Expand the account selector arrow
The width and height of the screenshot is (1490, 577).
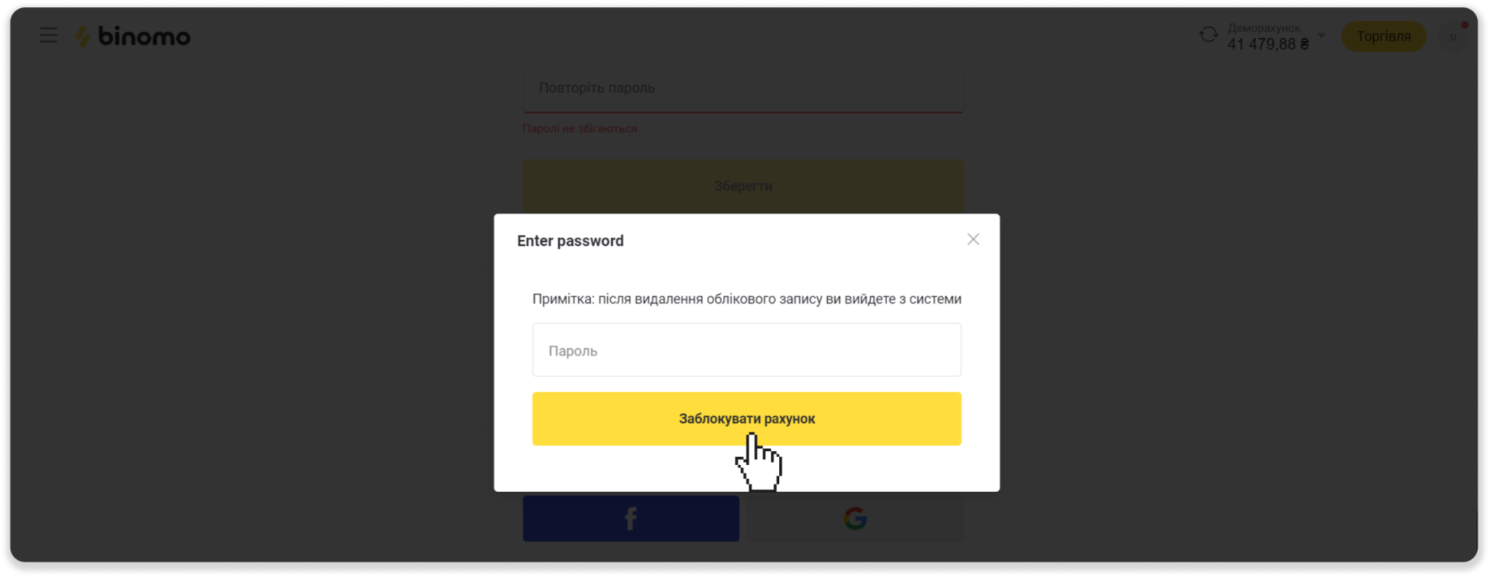click(x=1321, y=35)
